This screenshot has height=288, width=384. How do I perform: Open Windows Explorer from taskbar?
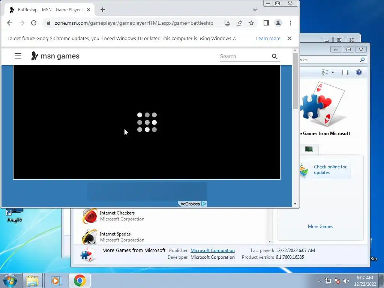32,280
